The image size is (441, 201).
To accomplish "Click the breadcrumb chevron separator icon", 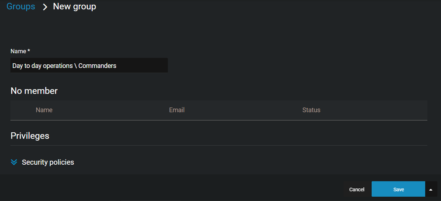I will (45, 7).
